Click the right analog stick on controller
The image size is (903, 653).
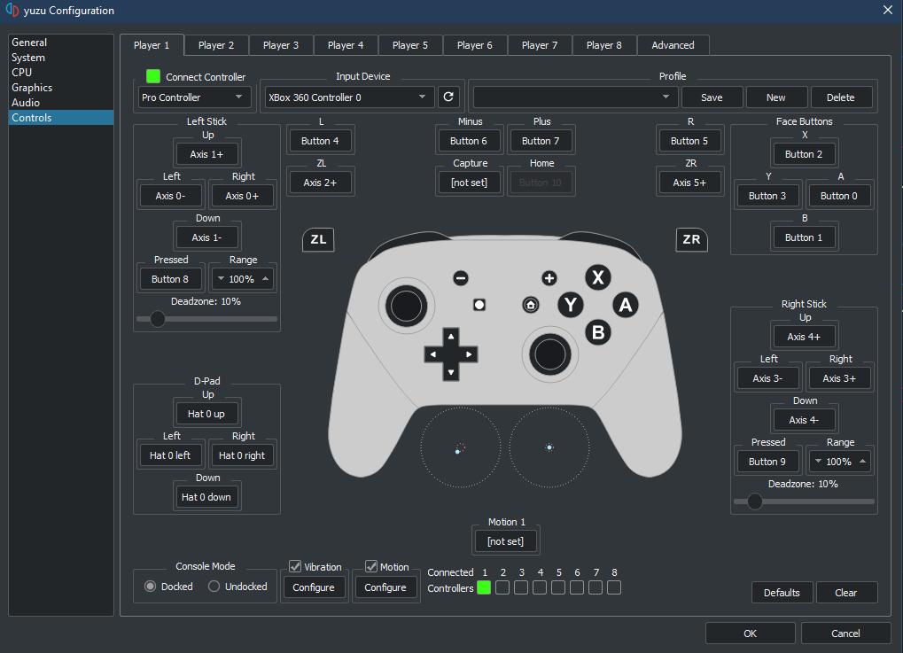[x=550, y=354]
